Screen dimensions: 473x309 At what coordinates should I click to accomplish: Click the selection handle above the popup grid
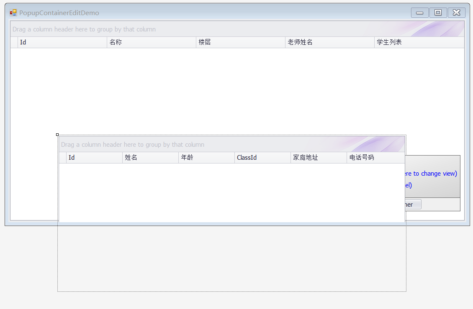coord(57,134)
